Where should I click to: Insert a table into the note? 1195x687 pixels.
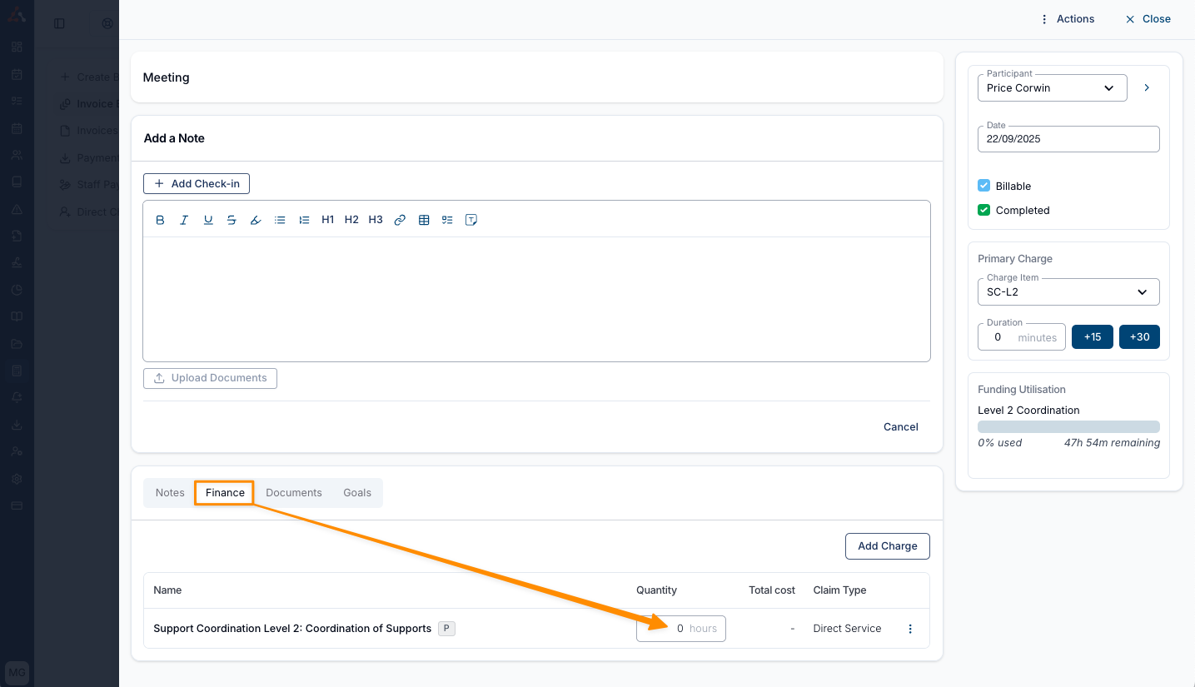pos(424,220)
